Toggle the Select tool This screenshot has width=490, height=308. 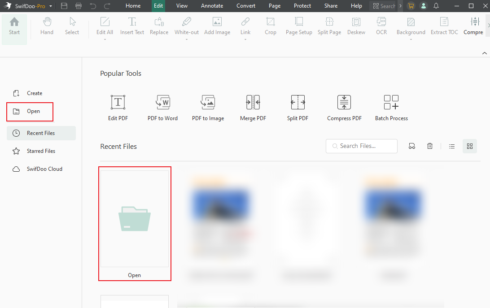pos(72,27)
